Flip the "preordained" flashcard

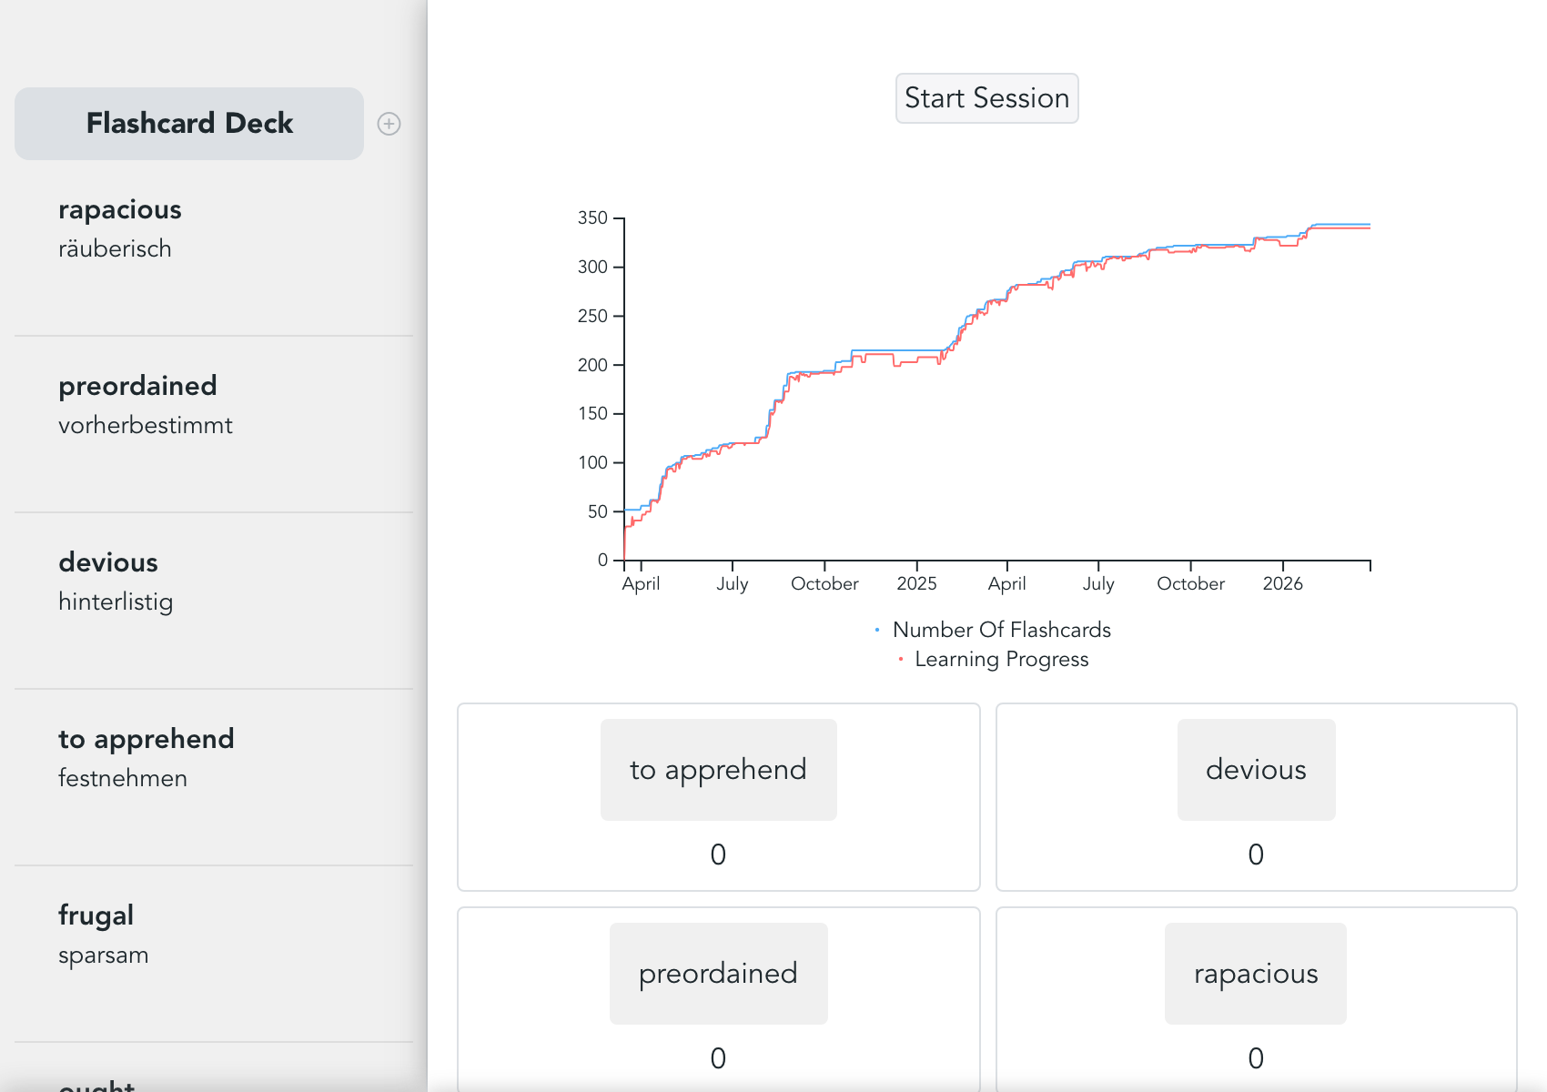click(x=717, y=973)
